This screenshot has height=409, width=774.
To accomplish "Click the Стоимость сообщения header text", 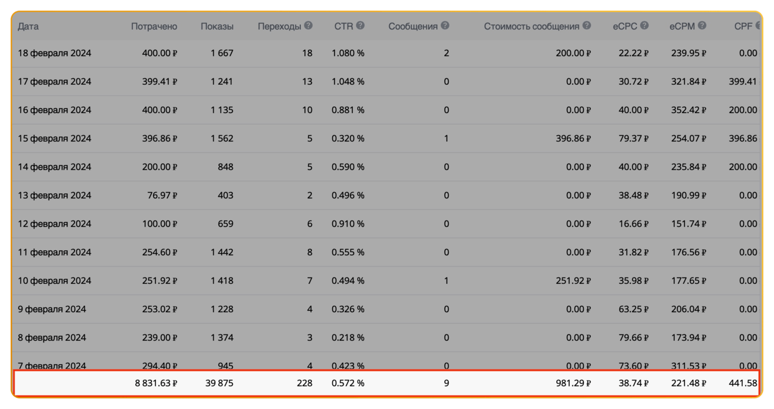I will coord(531,27).
